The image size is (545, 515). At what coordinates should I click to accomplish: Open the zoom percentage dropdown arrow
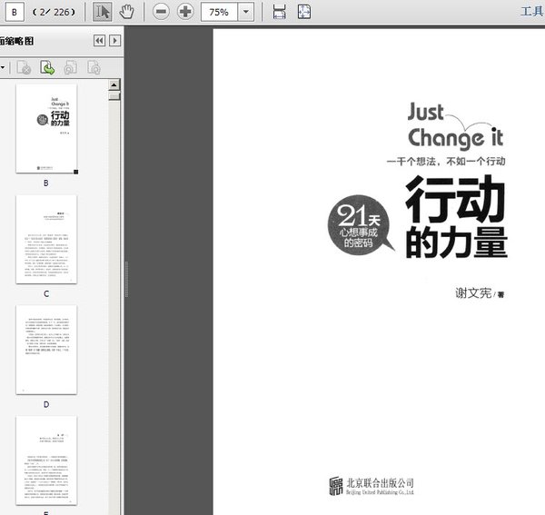pos(245,12)
